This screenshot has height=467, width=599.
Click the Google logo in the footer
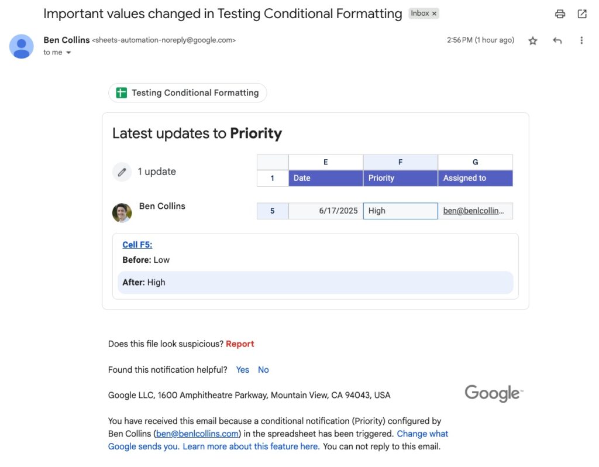tap(494, 393)
